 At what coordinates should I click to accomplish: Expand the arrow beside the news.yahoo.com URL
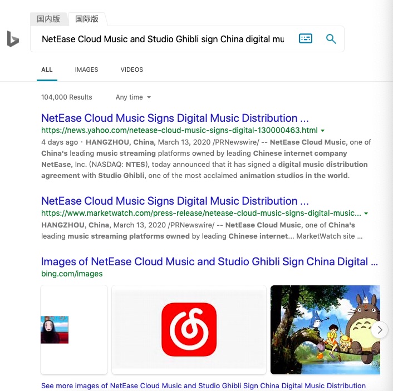click(323, 131)
